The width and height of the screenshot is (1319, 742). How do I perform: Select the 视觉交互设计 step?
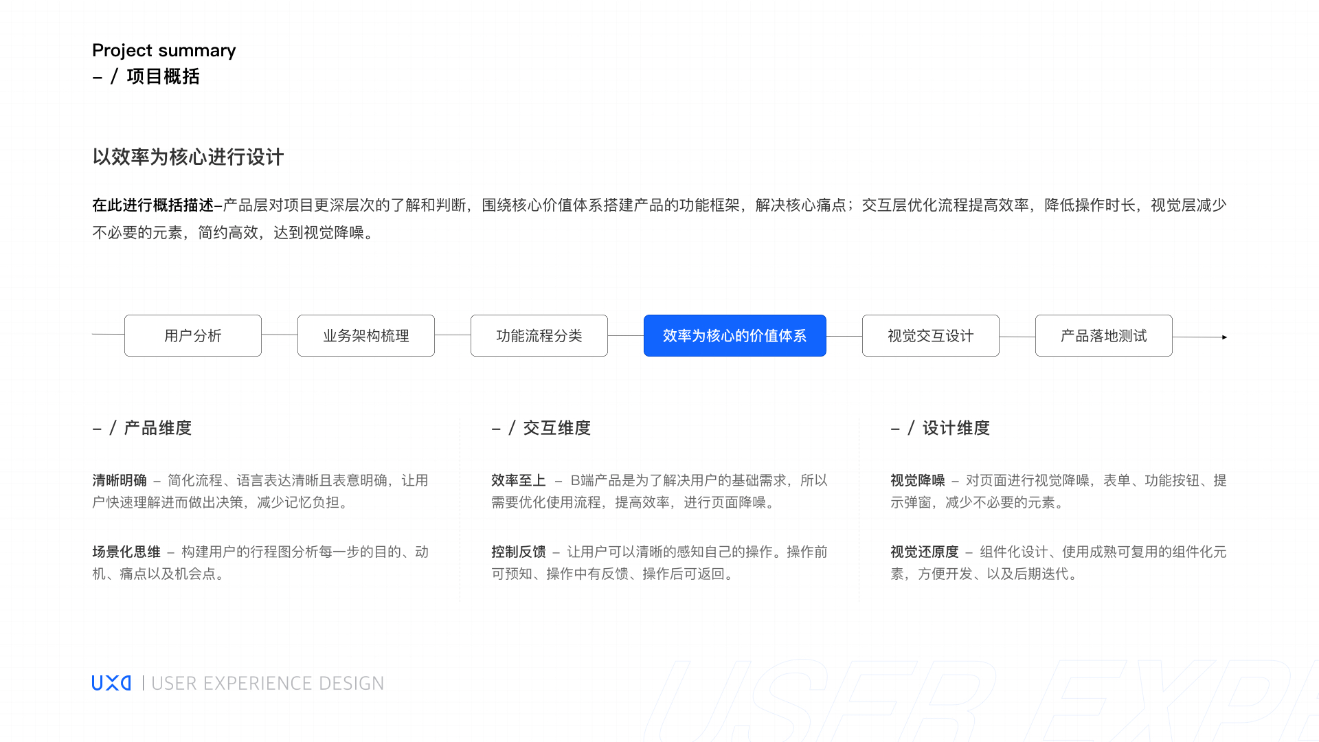[930, 335]
